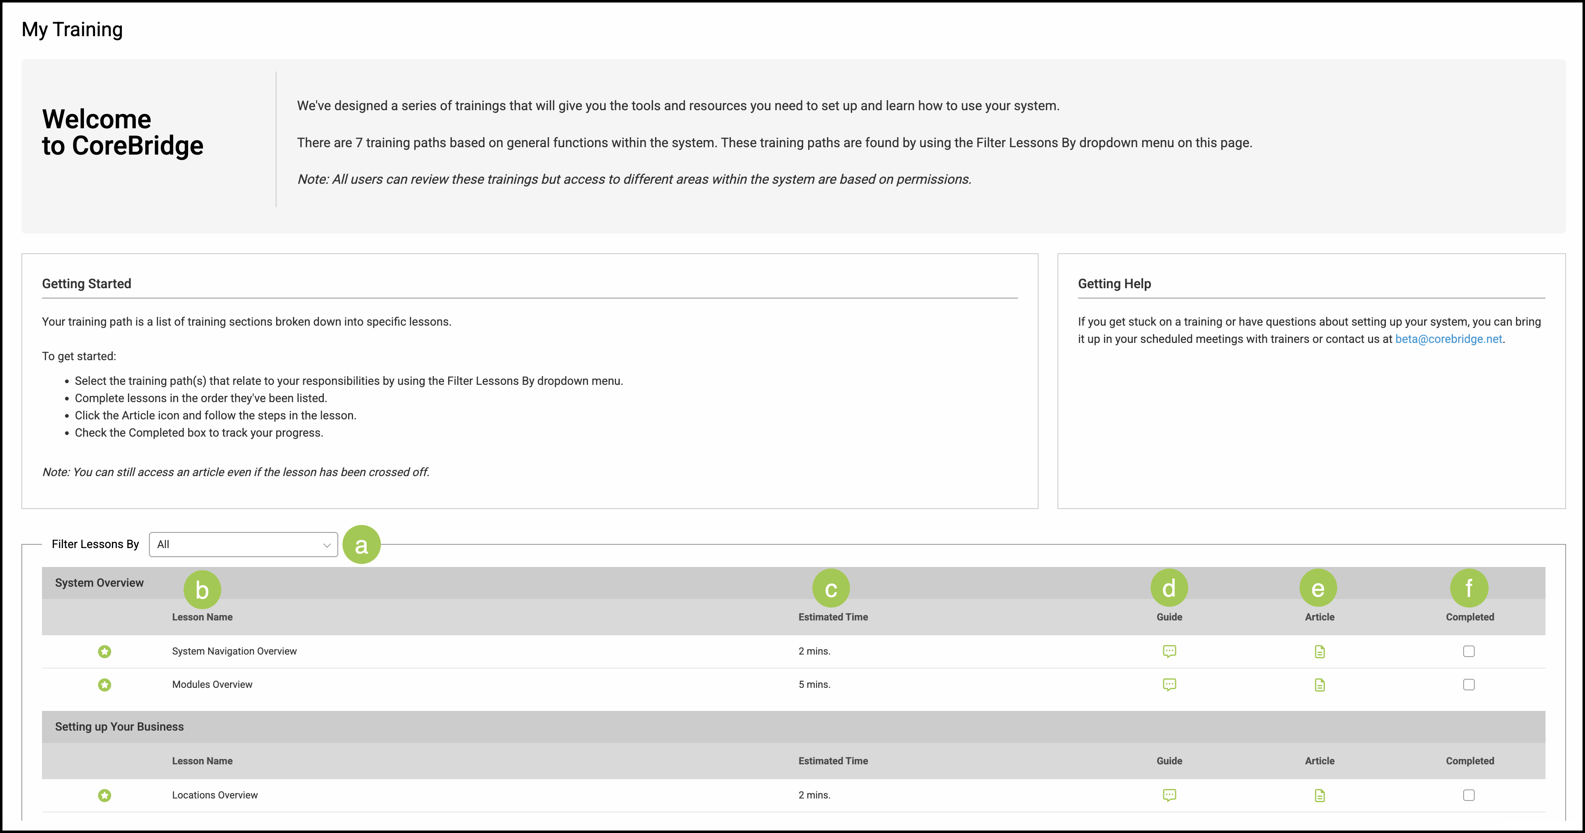Open Guide icon for System Navigation Overview
The height and width of the screenshot is (833, 1585).
click(x=1169, y=651)
